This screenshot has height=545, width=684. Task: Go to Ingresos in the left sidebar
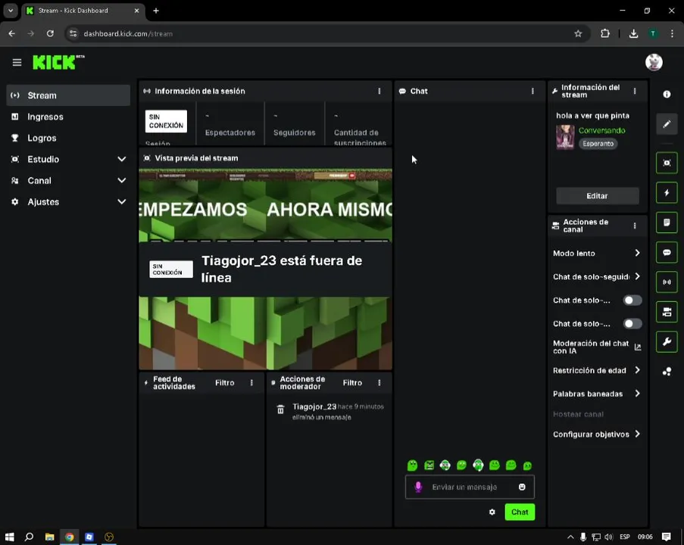(x=68, y=117)
